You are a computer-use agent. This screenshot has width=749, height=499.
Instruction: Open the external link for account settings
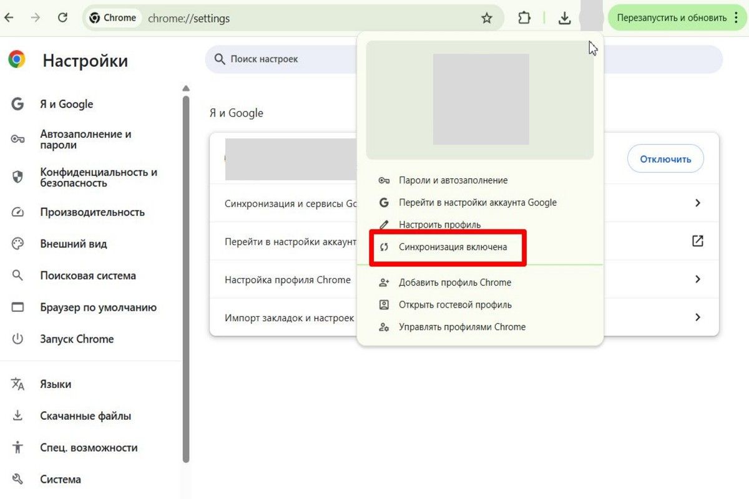pos(698,241)
